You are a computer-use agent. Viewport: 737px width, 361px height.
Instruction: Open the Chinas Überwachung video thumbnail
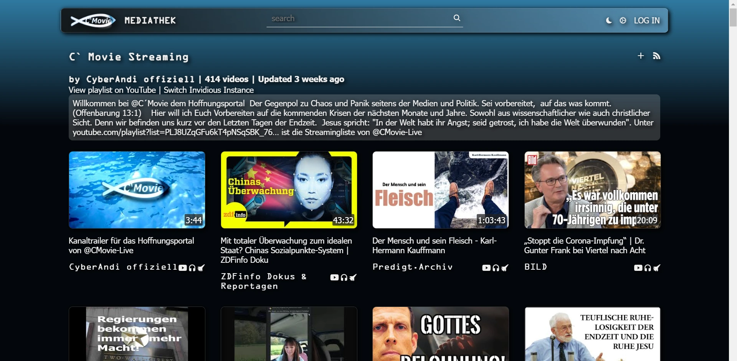[x=289, y=190]
